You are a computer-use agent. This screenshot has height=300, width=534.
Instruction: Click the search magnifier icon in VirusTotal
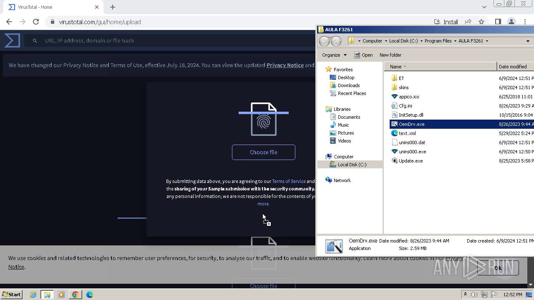[x=35, y=41]
